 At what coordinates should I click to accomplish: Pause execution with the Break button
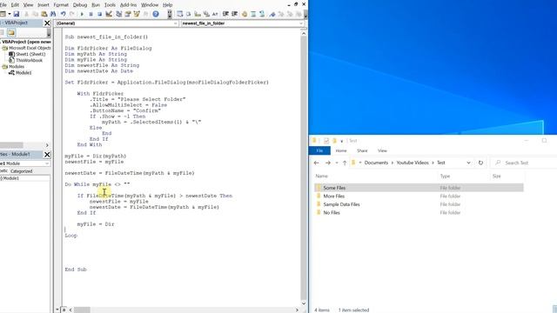click(x=91, y=14)
